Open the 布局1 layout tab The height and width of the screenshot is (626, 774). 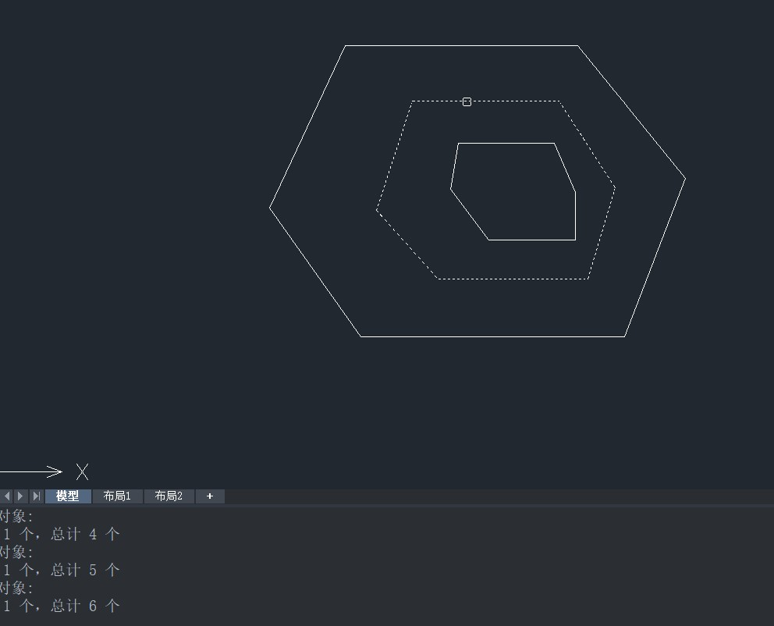point(117,496)
